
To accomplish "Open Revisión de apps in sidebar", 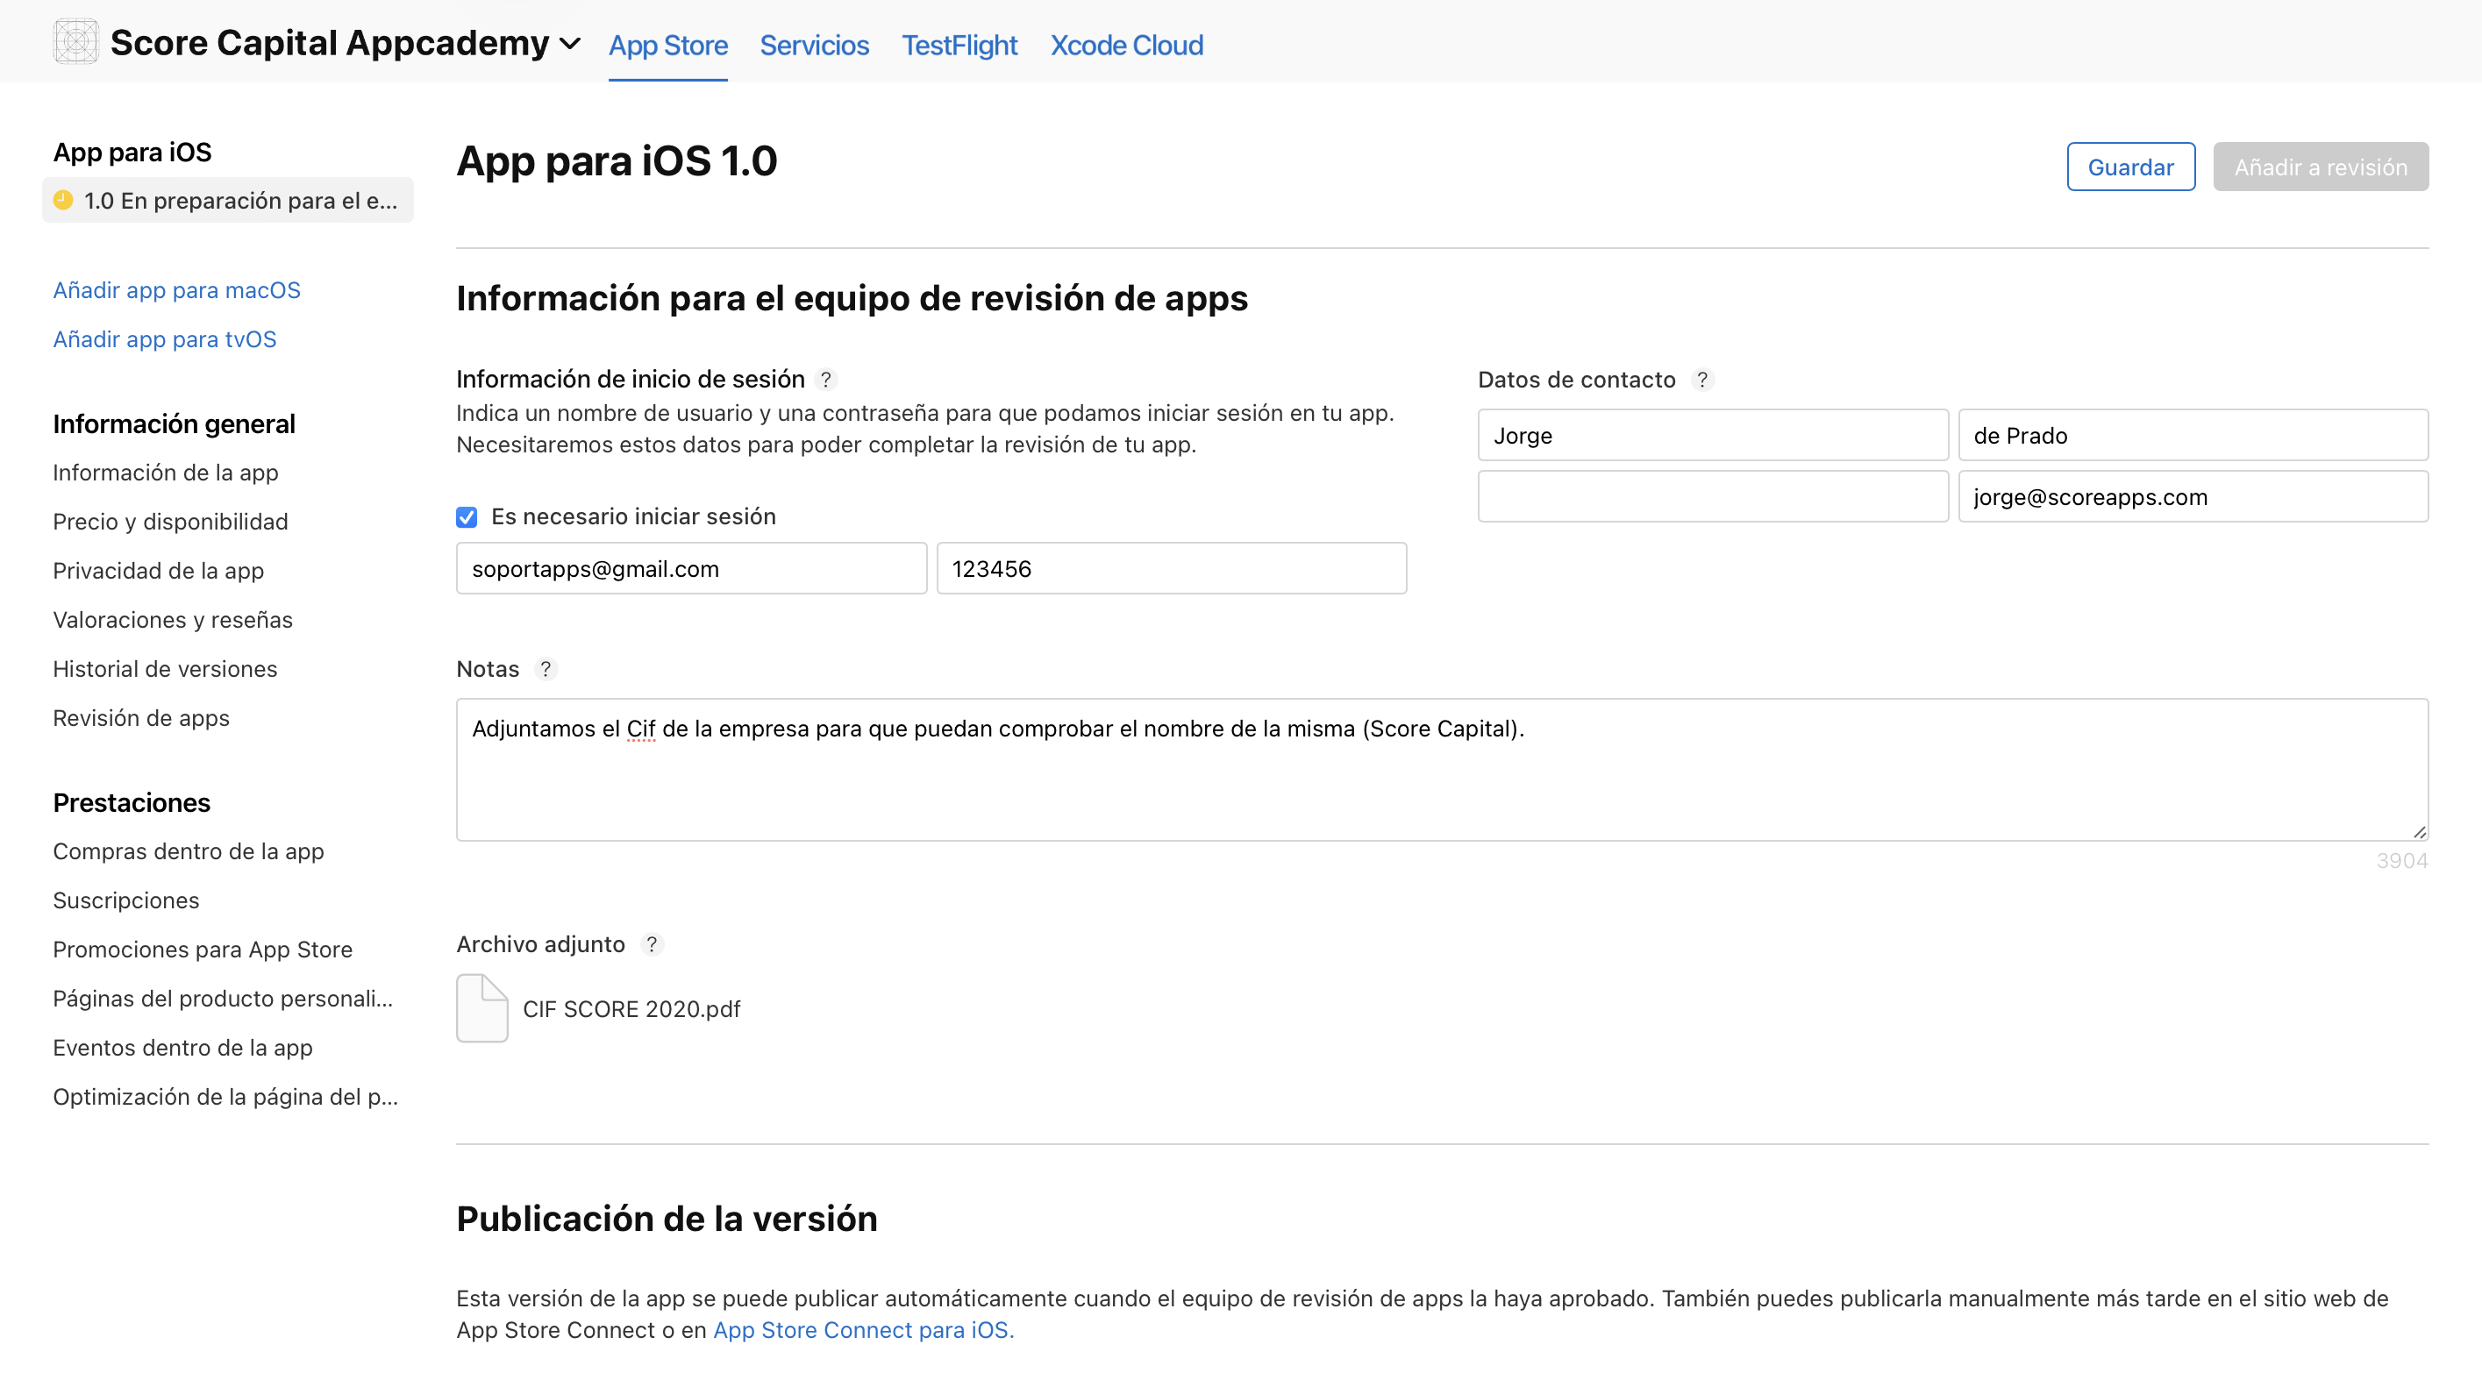I will [140, 717].
